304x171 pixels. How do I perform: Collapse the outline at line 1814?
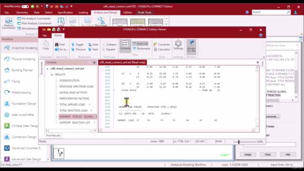click(x=114, y=90)
